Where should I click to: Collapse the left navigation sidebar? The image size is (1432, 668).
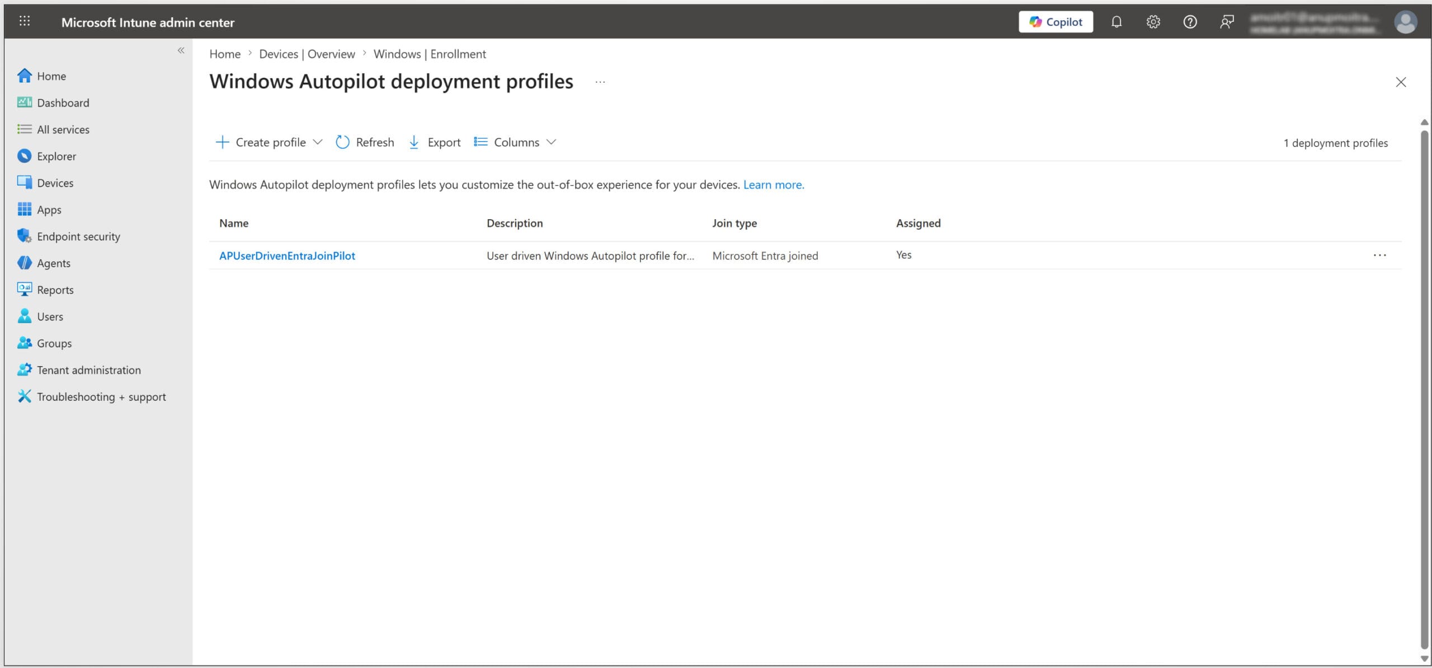click(x=181, y=50)
